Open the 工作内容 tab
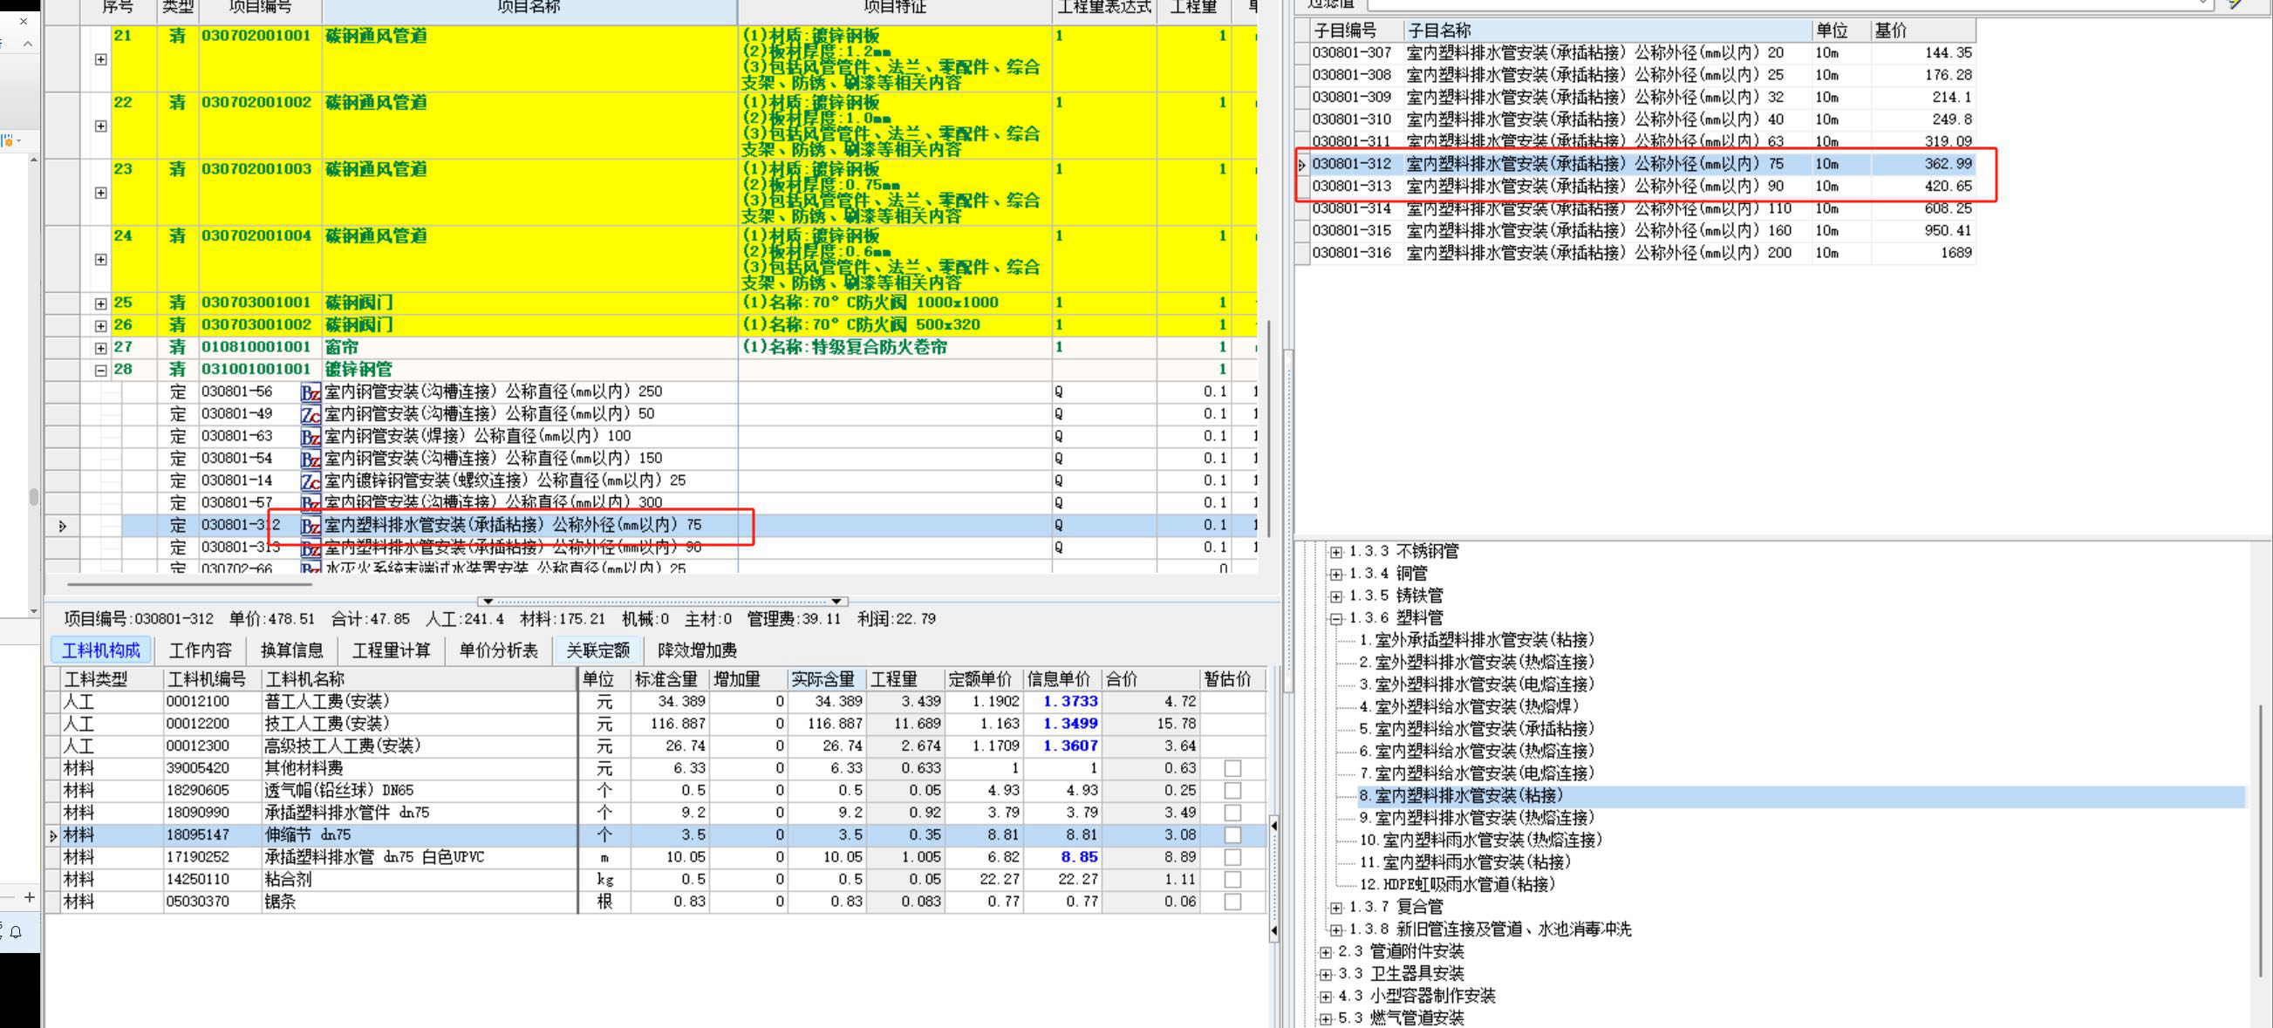2273x1028 pixels. coord(201,650)
